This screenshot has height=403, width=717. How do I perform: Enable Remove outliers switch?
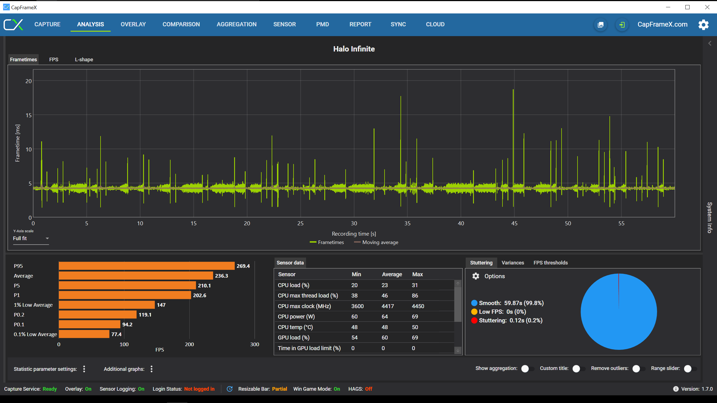tap(639, 369)
